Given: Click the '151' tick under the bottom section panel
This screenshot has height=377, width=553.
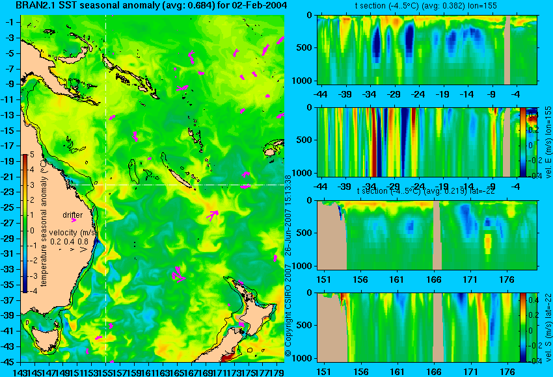Looking at the screenshot, I should tap(324, 372).
